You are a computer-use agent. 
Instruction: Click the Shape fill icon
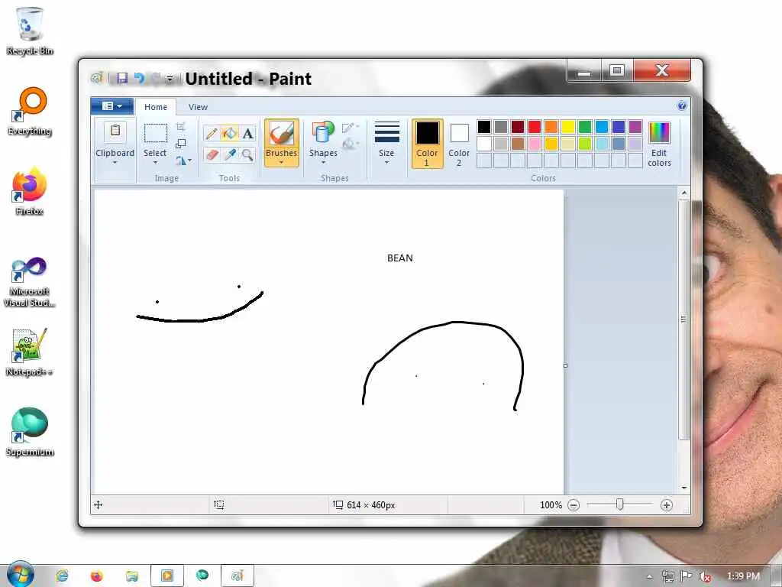tap(348, 144)
